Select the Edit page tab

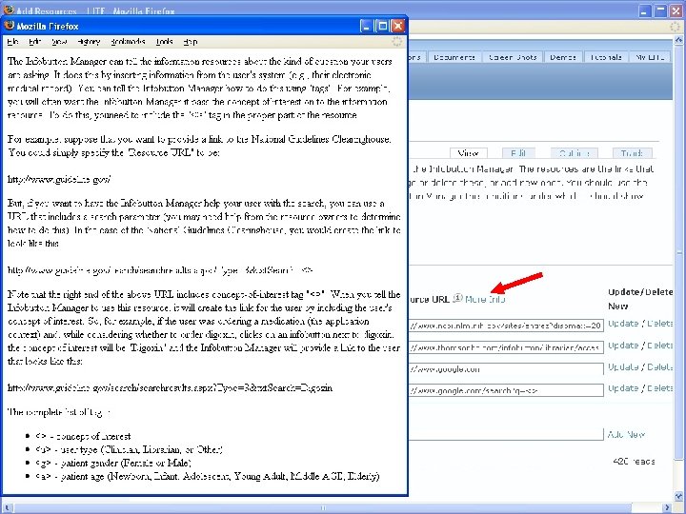click(x=518, y=153)
